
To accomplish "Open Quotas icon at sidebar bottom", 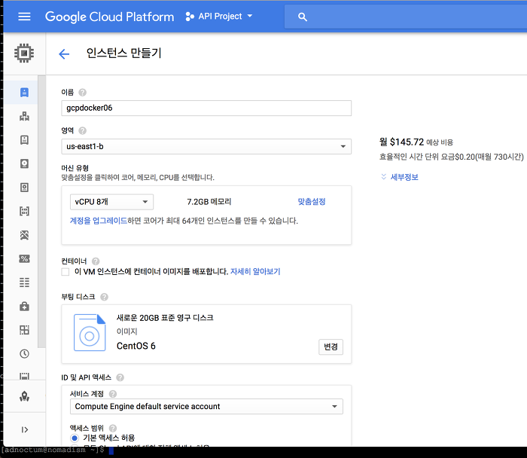I will click(x=24, y=376).
